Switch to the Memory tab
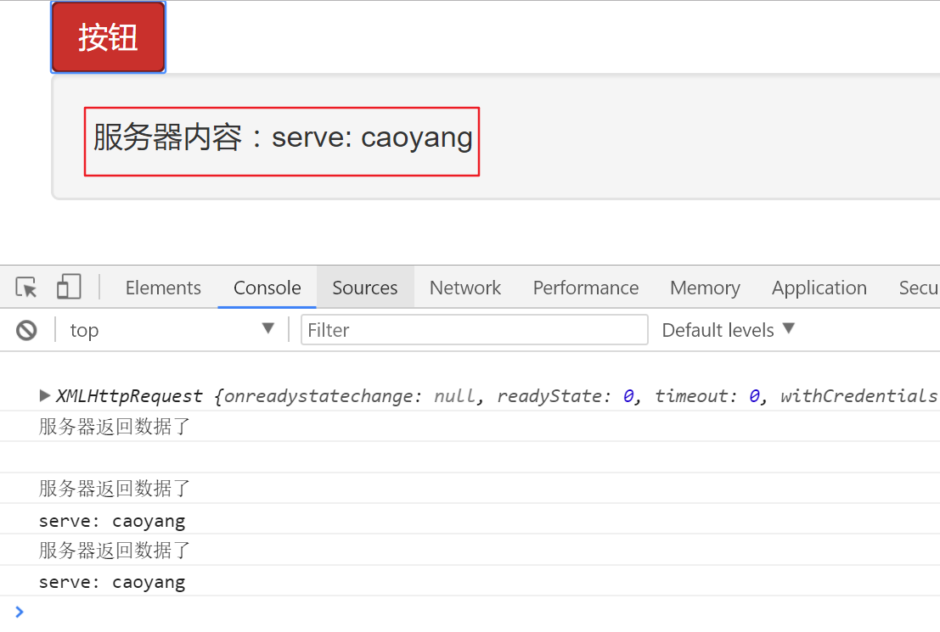This screenshot has height=632, width=940. point(705,288)
